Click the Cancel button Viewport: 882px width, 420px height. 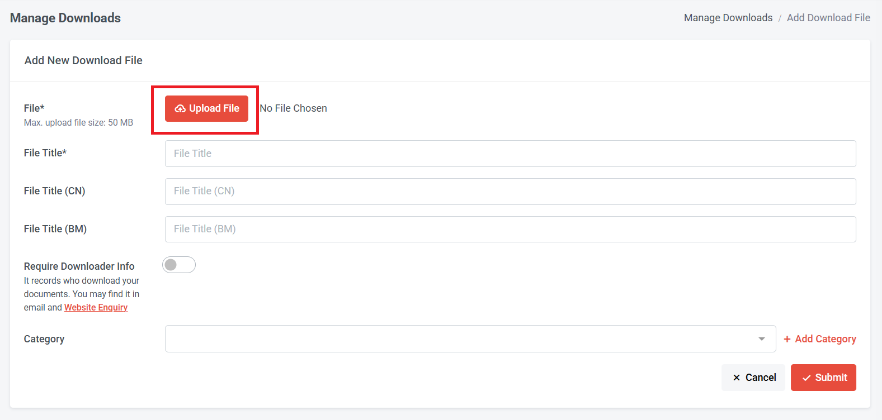(753, 377)
